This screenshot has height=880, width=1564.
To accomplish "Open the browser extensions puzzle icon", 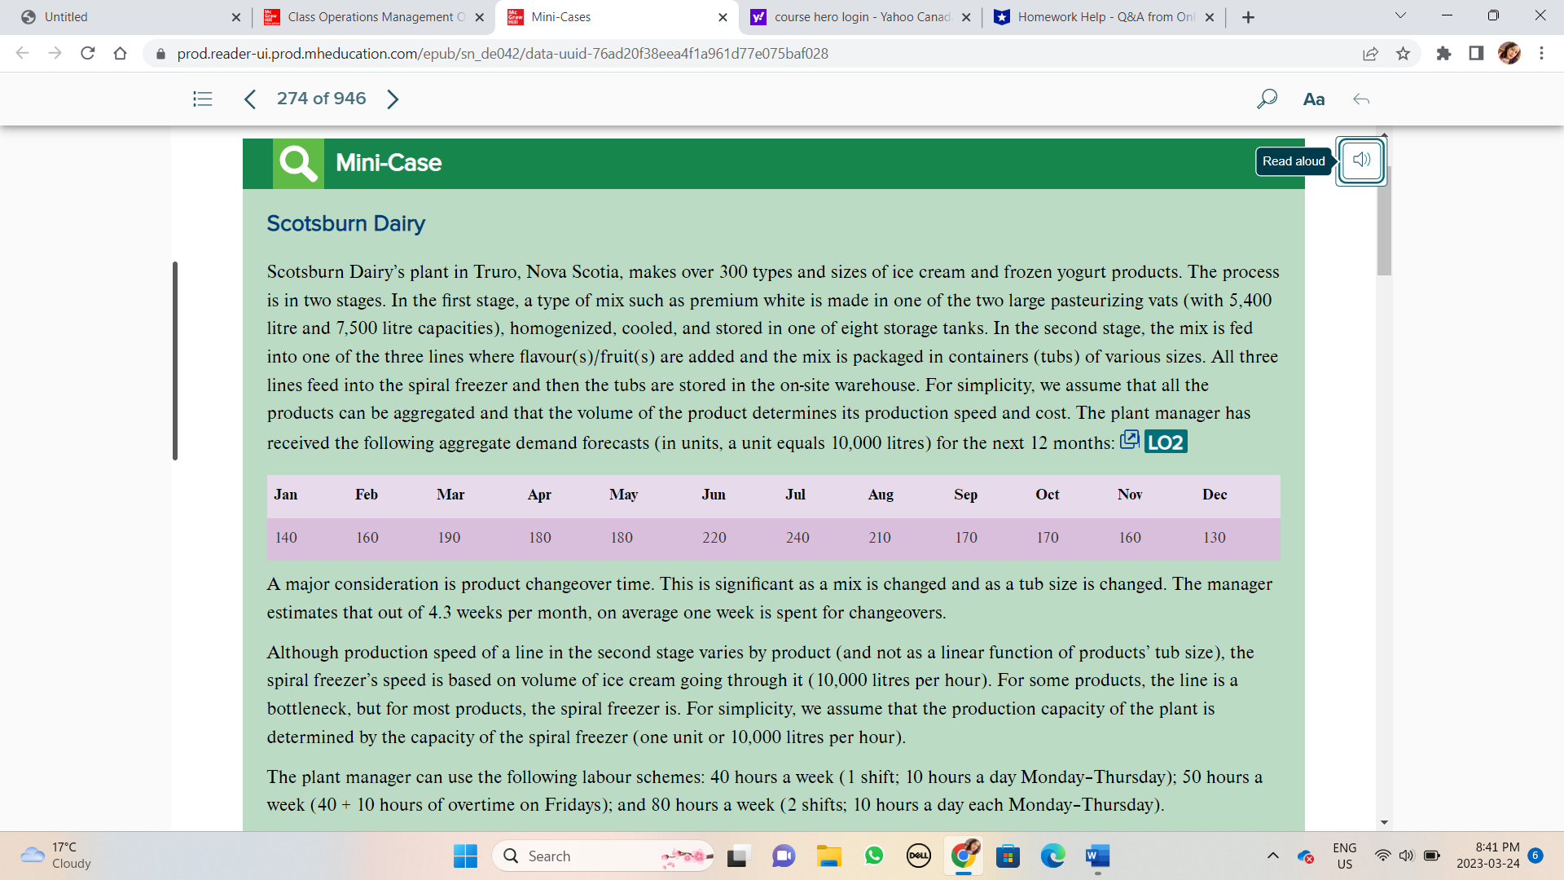I will [x=1444, y=54].
